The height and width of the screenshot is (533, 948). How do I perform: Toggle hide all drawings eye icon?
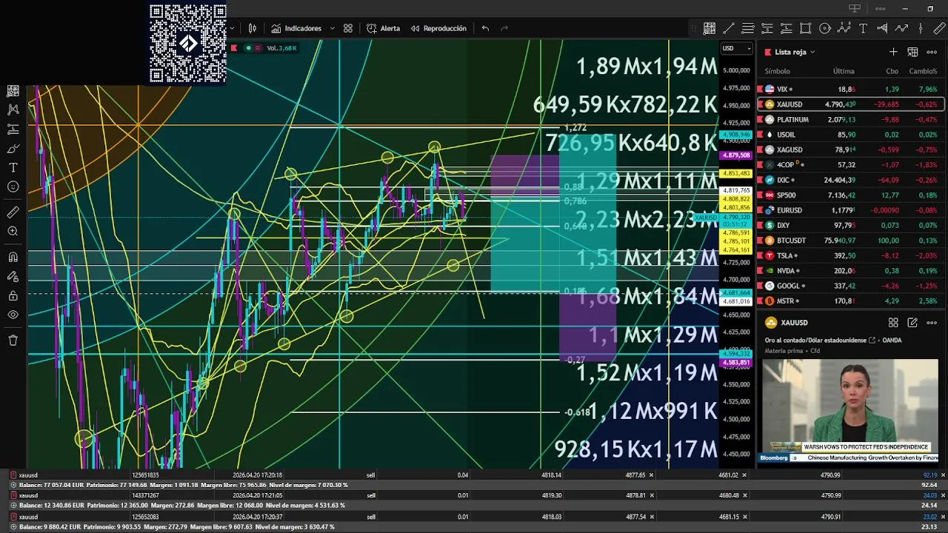[13, 315]
